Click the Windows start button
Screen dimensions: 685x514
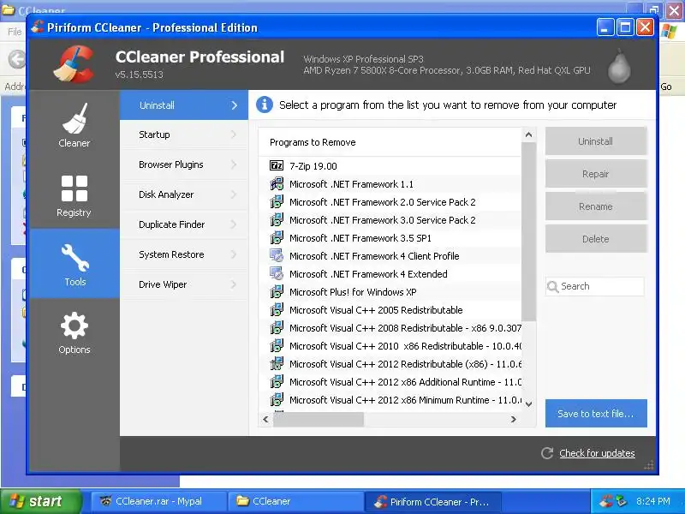coord(41,501)
